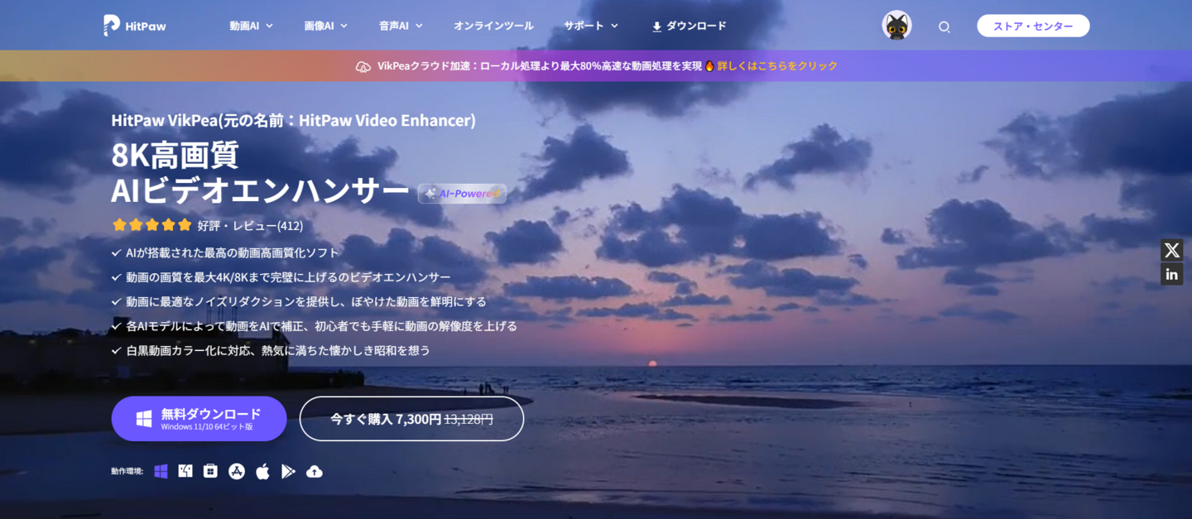Click the 白黒動画カラー化に対応 feature line
This screenshot has height=519, width=1192.
tap(278, 351)
